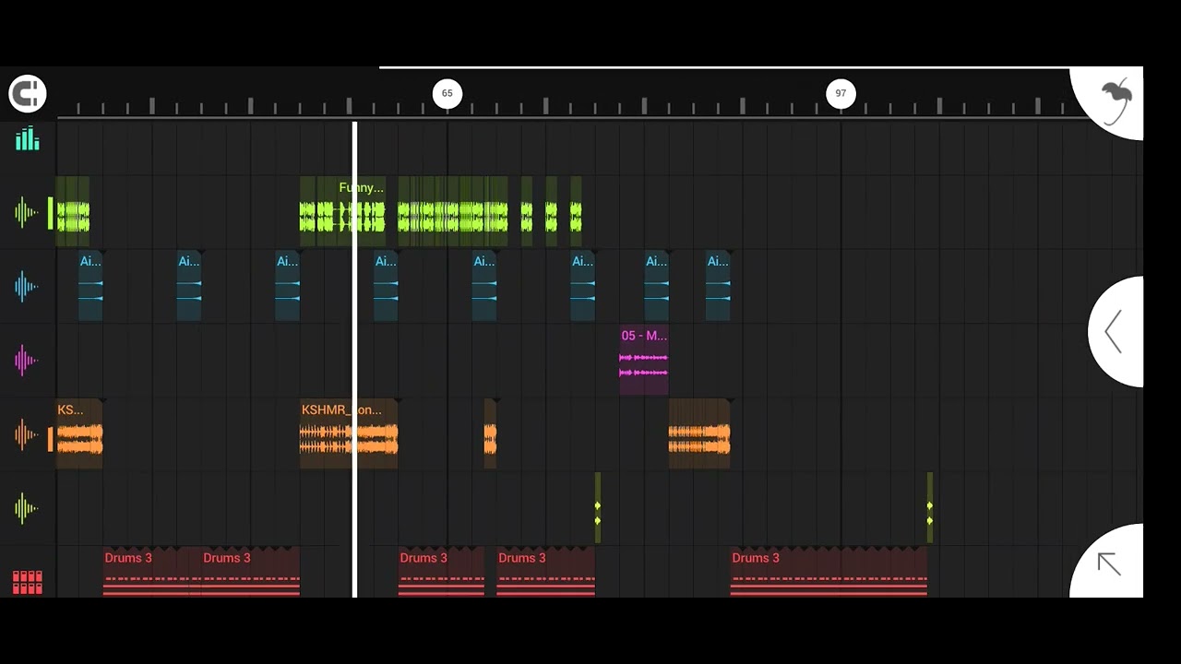Viewport: 1181px width, 664px height.
Task: Select the long green audio clip after Funny...
Action: point(453,211)
